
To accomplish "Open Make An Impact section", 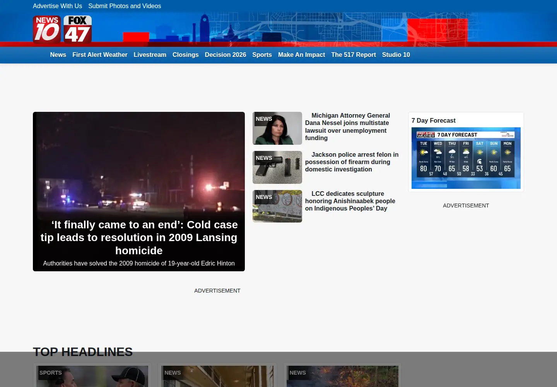I will pos(301,55).
